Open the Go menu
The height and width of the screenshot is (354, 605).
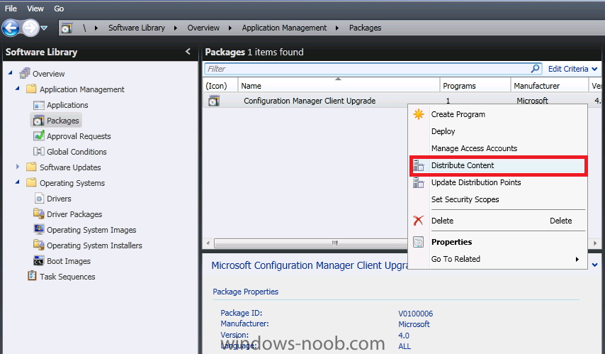[x=59, y=9]
